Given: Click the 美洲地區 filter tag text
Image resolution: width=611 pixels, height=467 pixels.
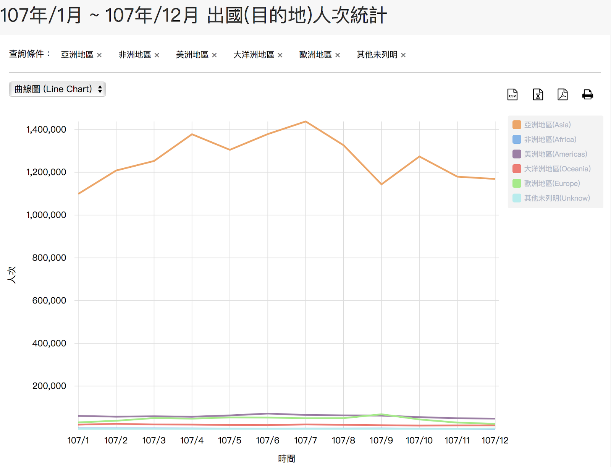Looking at the screenshot, I should 192,55.
